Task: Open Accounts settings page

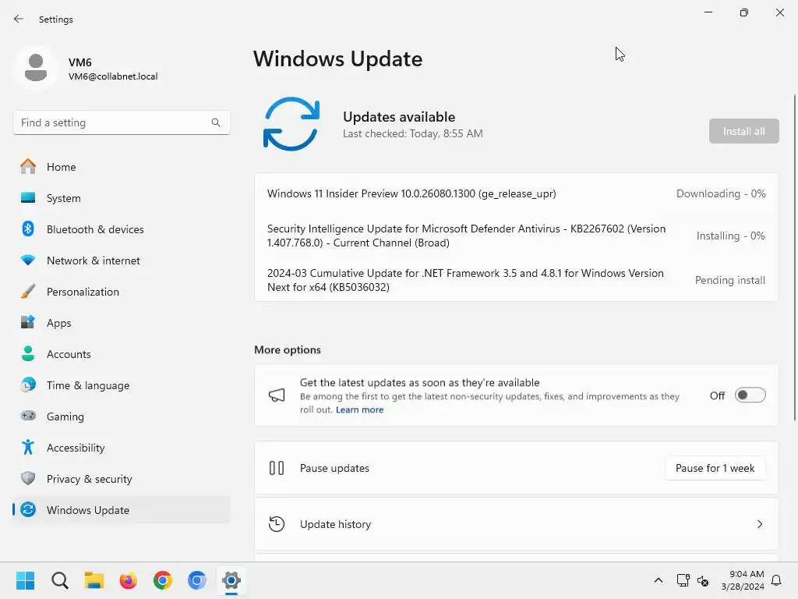Action: click(x=121, y=354)
